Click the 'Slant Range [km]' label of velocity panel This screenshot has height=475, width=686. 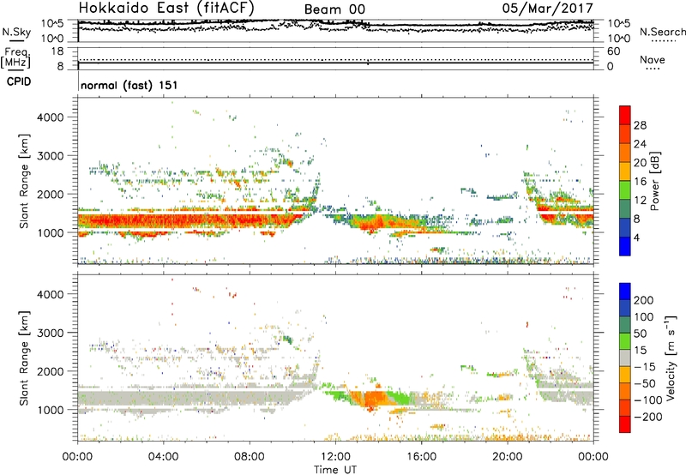click(x=24, y=358)
